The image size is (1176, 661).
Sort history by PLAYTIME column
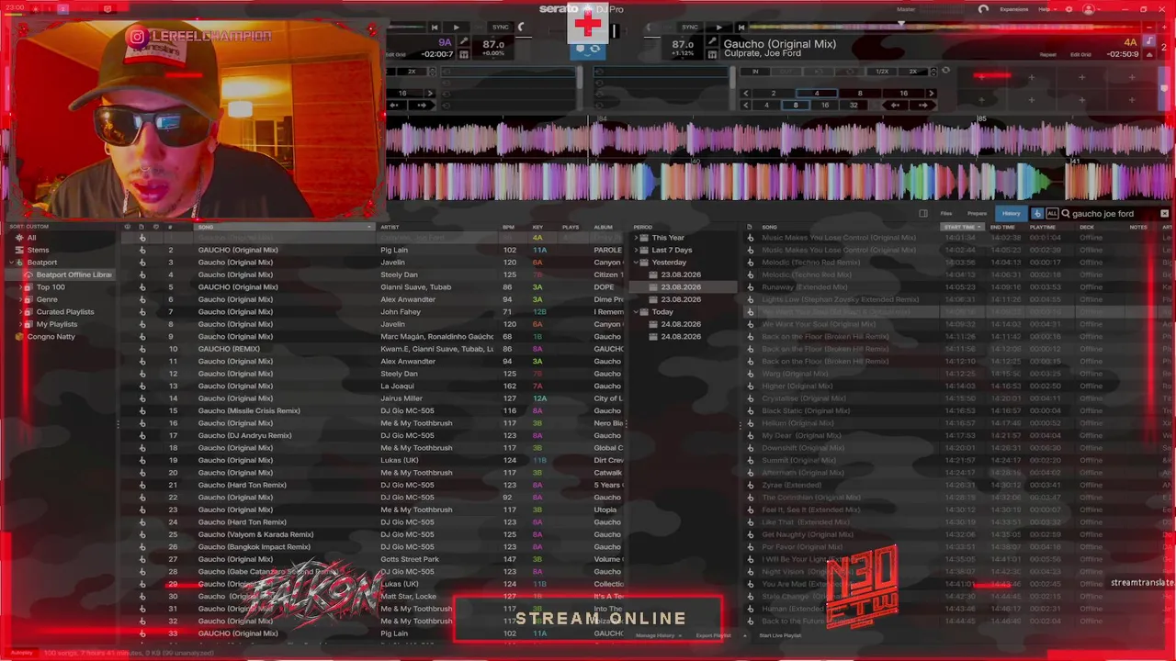click(x=1043, y=227)
